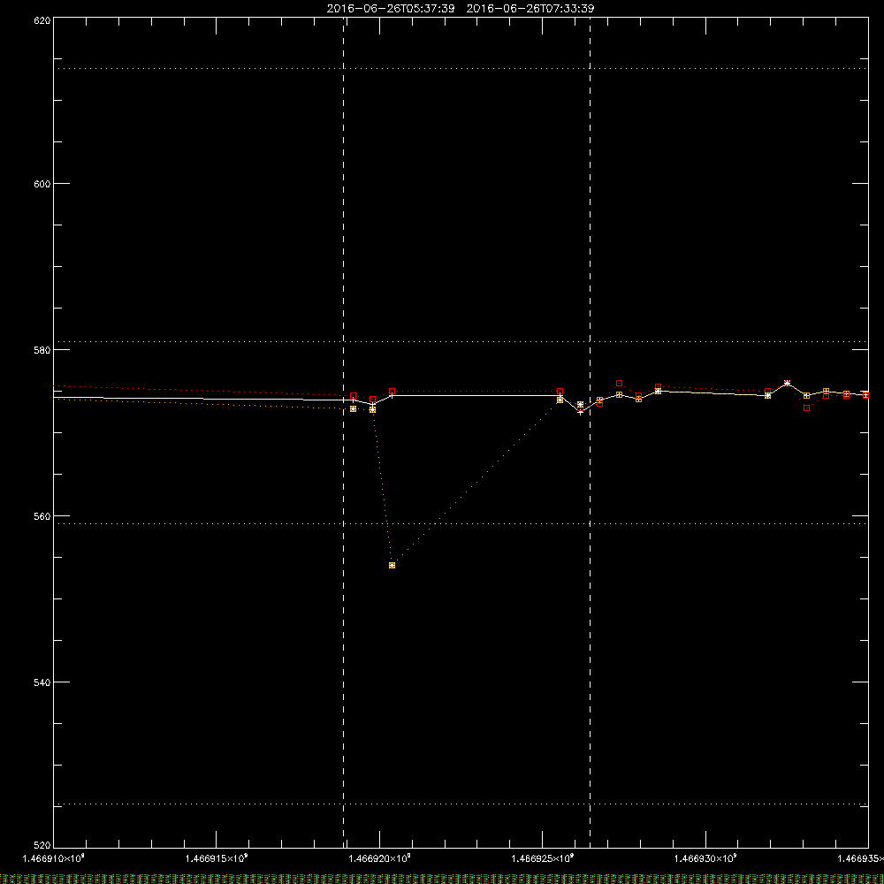Click the end timestamp 2016-06-26T07:33:39 in title
This screenshot has height=884, width=884.
click(x=530, y=9)
